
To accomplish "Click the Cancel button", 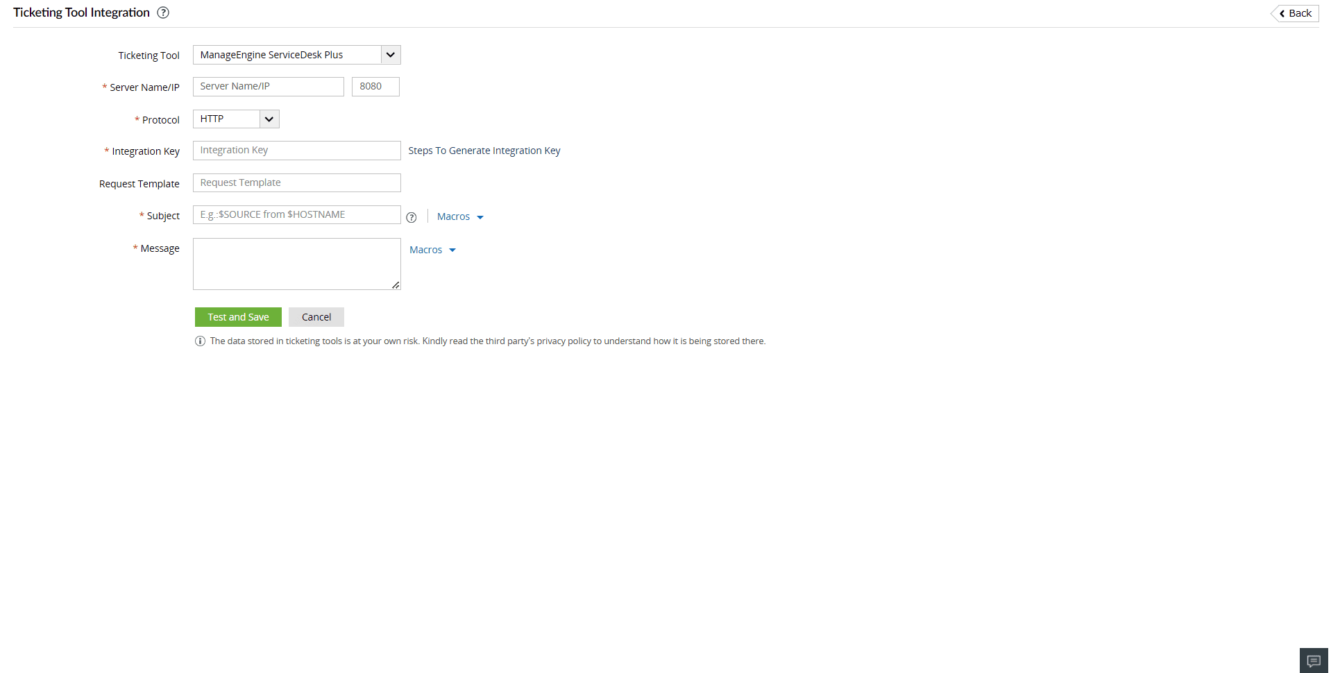I will (316, 316).
